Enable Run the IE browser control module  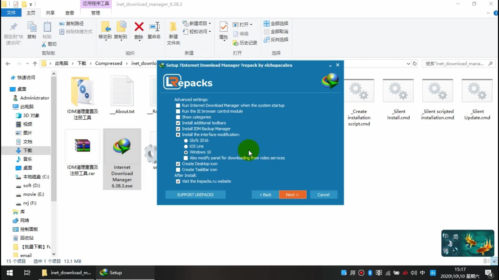point(178,111)
